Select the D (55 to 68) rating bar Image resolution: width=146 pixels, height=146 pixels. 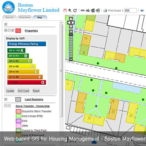click(22, 66)
